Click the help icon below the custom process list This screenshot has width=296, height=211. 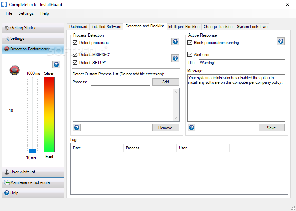(x=77, y=128)
